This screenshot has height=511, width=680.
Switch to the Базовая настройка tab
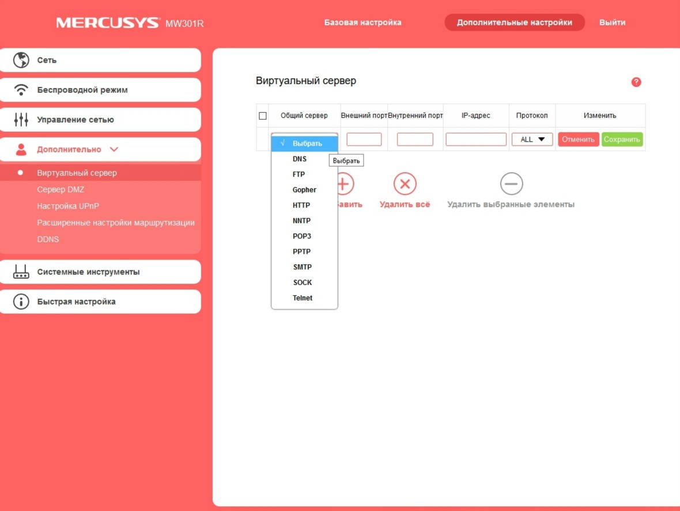click(x=362, y=22)
